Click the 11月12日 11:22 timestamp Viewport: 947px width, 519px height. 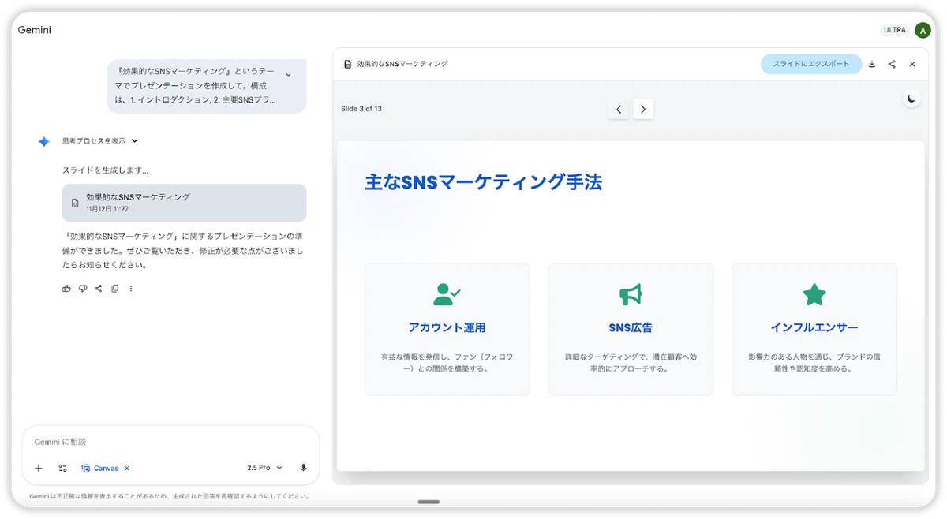click(x=107, y=210)
